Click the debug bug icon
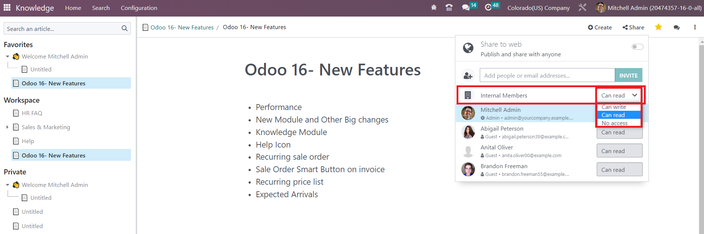This screenshot has height=234, width=704. pos(434,7)
